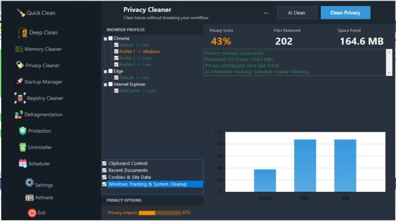Uncheck Chrome Profile 1 checkbox
This screenshot has height=221, width=396.
click(116, 51)
